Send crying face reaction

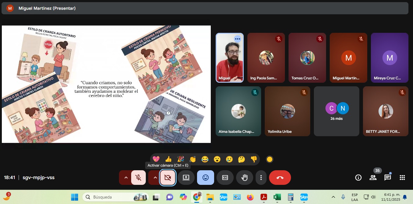tap(229, 159)
